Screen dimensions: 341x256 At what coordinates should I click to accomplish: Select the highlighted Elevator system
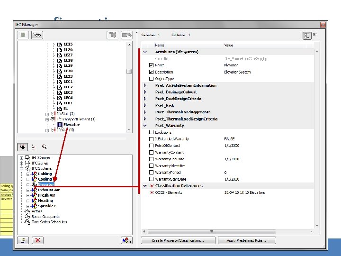(x=46, y=184)
